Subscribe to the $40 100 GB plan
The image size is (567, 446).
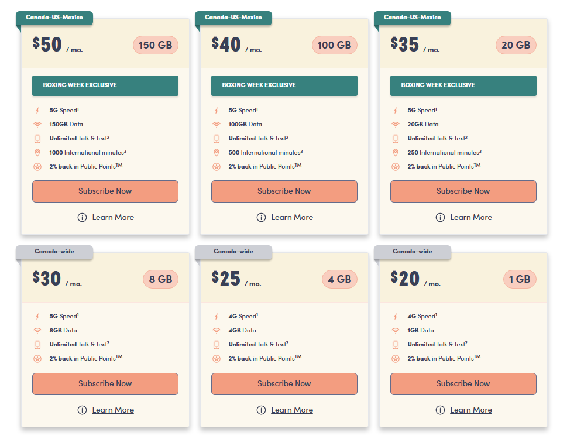284,191
